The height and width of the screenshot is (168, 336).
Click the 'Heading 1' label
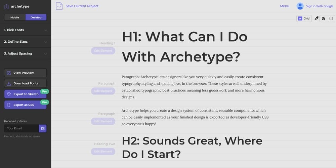click(x=107, y=43)
